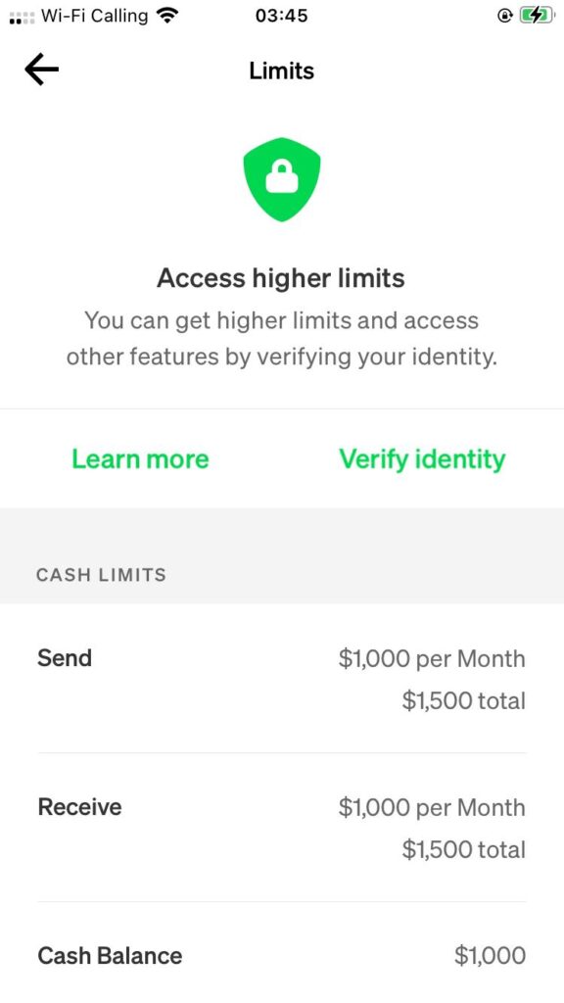
Task: Tap the back arrow to exit Limits
Action: (40, 69)
